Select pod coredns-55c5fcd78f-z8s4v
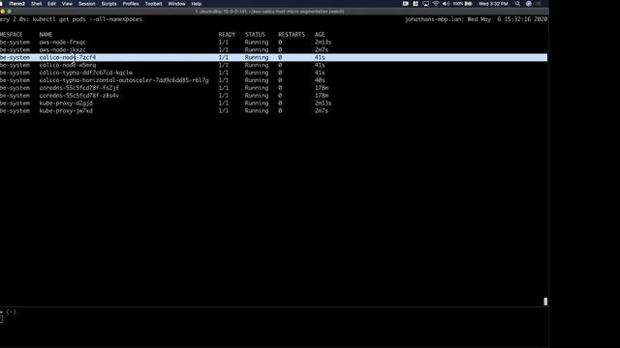This screenshot has height=348, width=620. click(79, 96)
